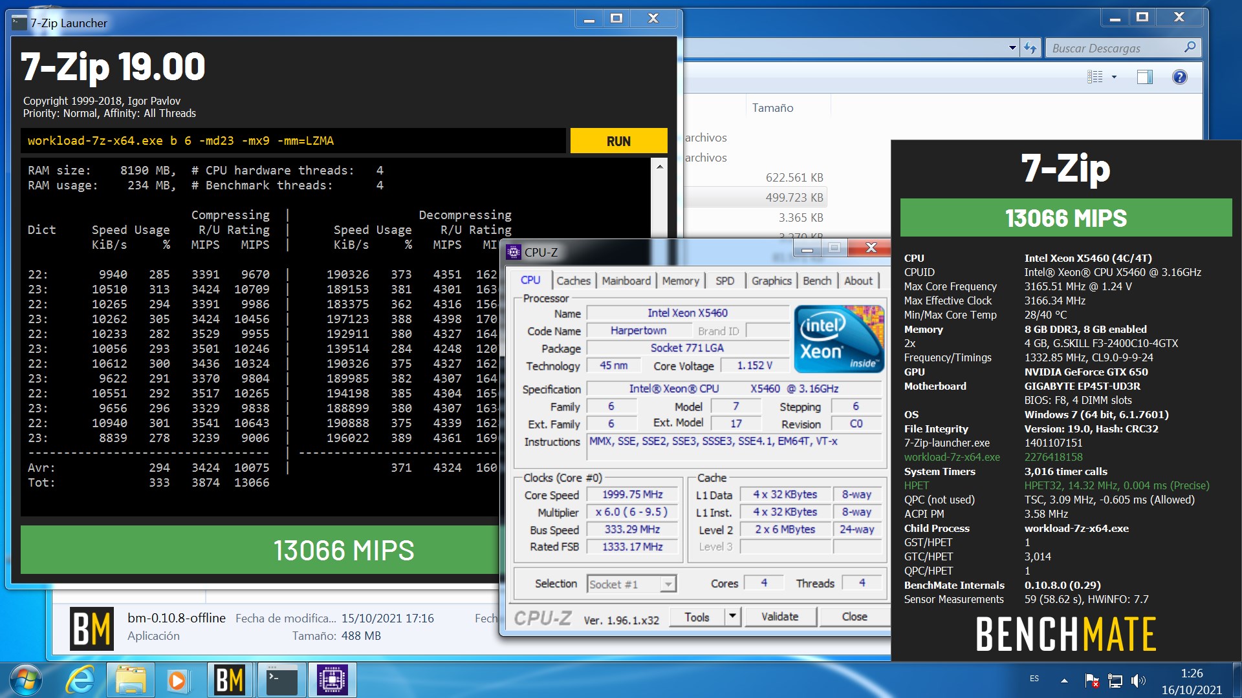1242x698 pixels.
Task: Click the Rated FSB value 1333.17 MHz
Action: pos(632,547)
